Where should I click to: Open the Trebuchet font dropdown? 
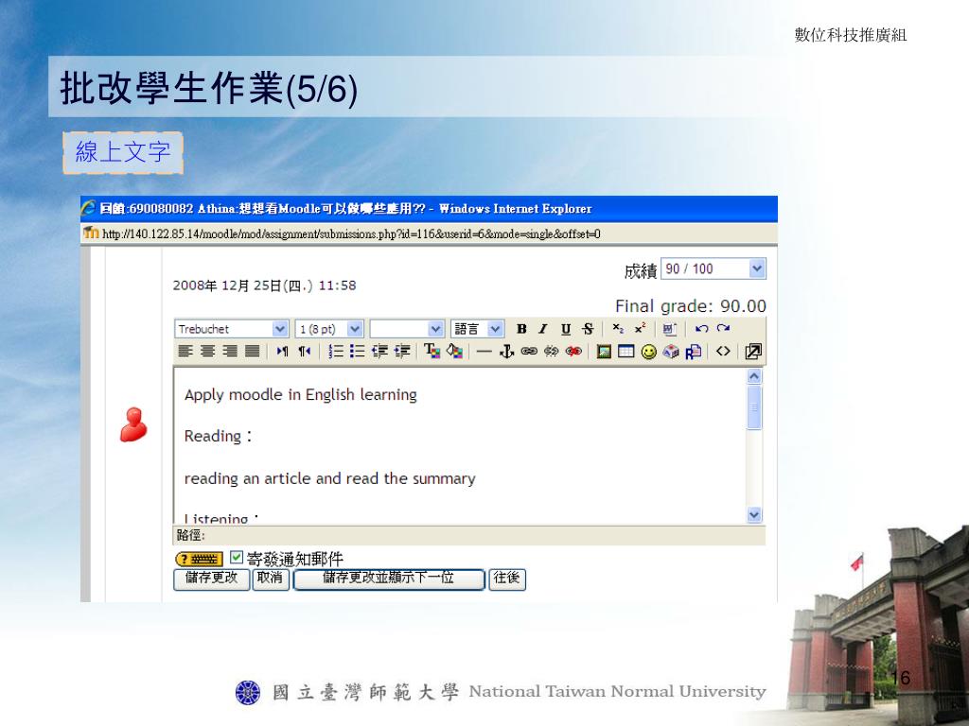(232, 329)
